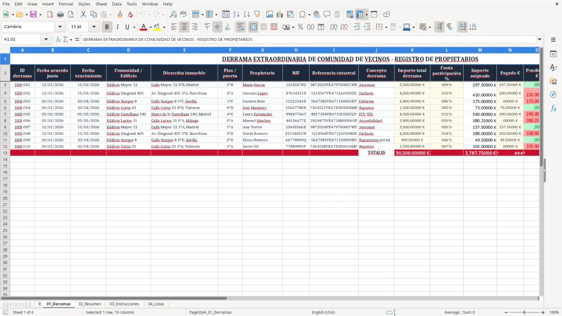Viewport: 562px width, 316px height.
Task: Expand the formula bar arrow
Action: 540,39
